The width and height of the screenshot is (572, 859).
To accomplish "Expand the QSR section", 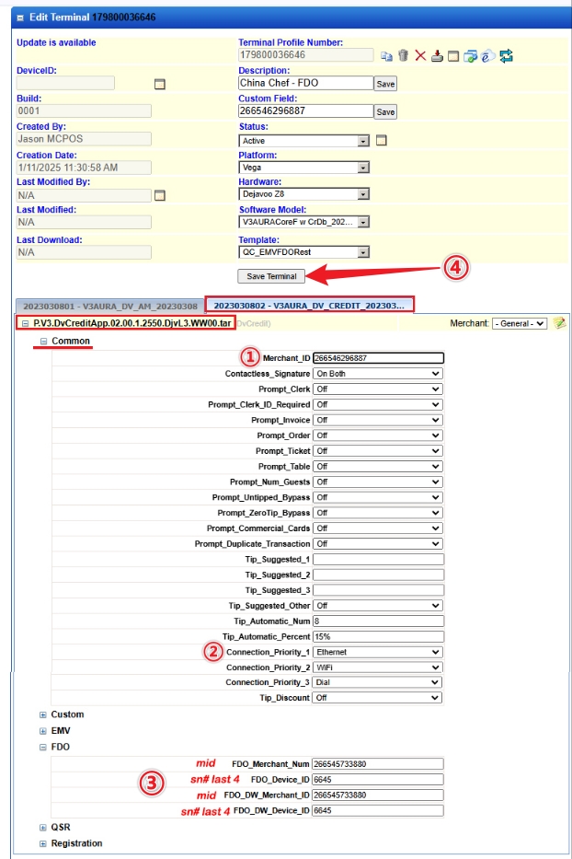I will pos(42,827).
